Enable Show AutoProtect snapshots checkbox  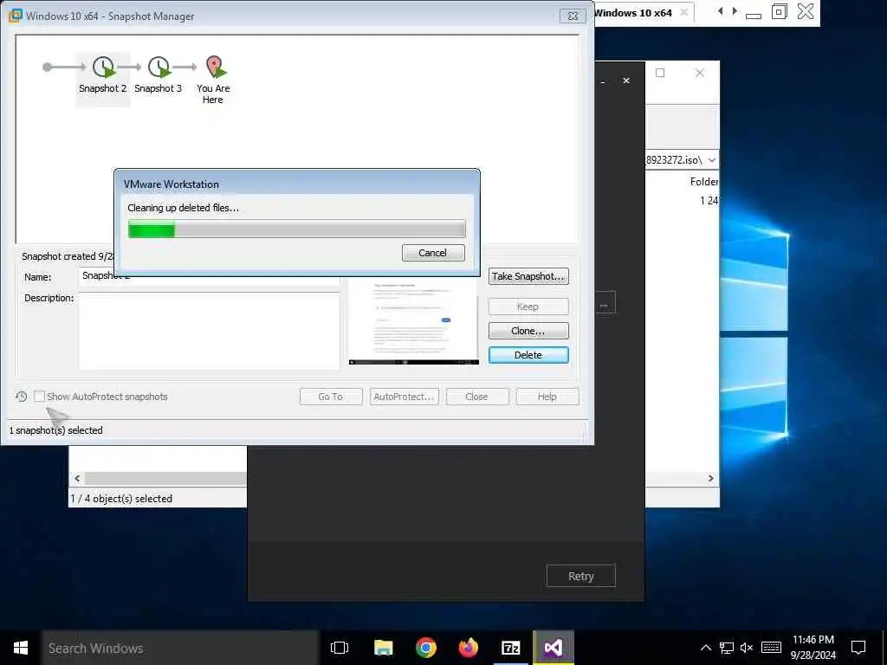click(x=39, y=397)
